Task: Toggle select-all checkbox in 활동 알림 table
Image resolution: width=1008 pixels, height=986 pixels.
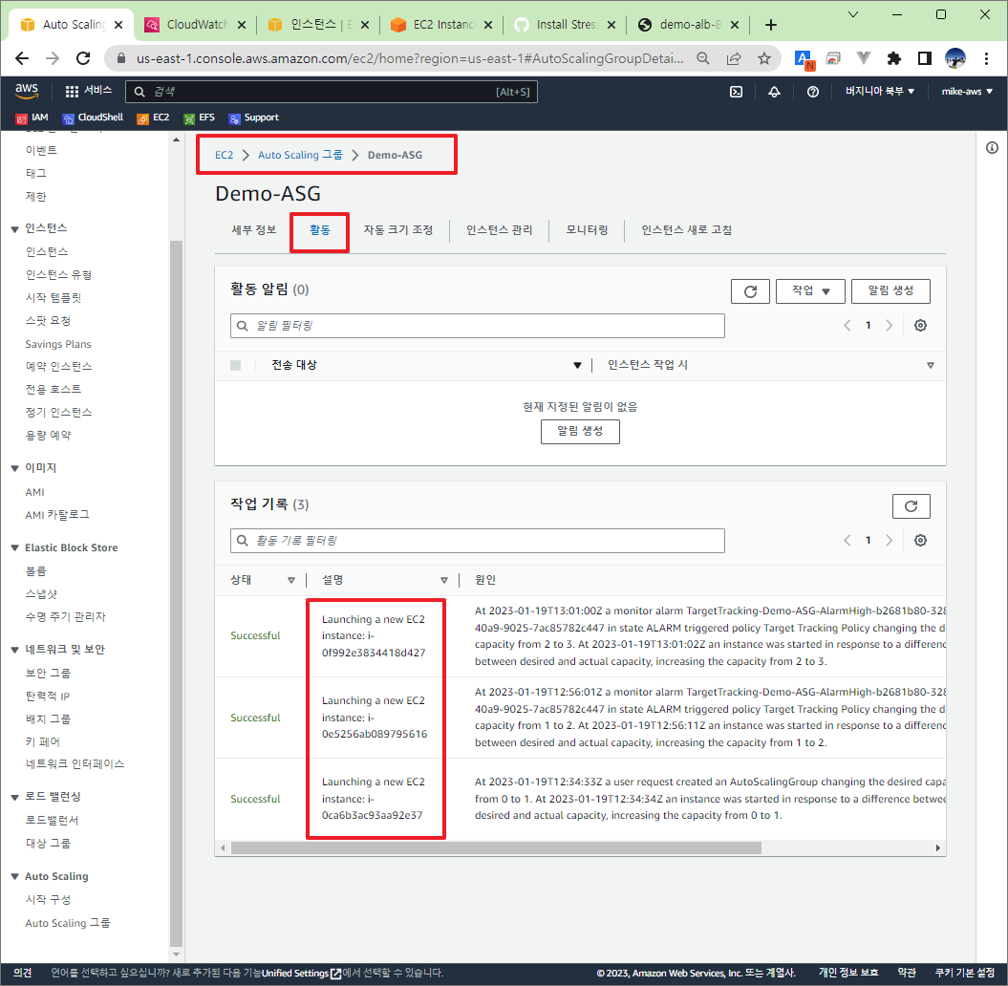Action: (x=235, y=365)
